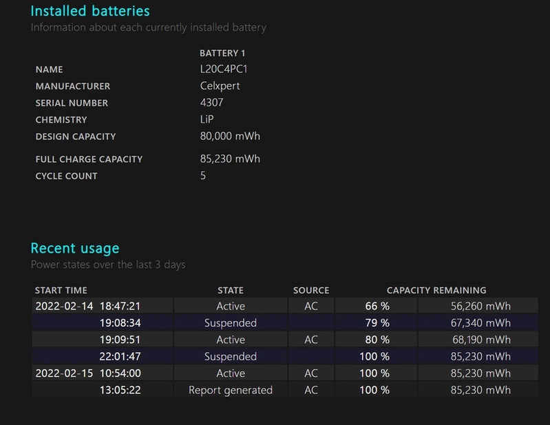The height and width of the screenshot is (425, 550).
Task: Select the cycle count value 5
Action: click(203, 176)
